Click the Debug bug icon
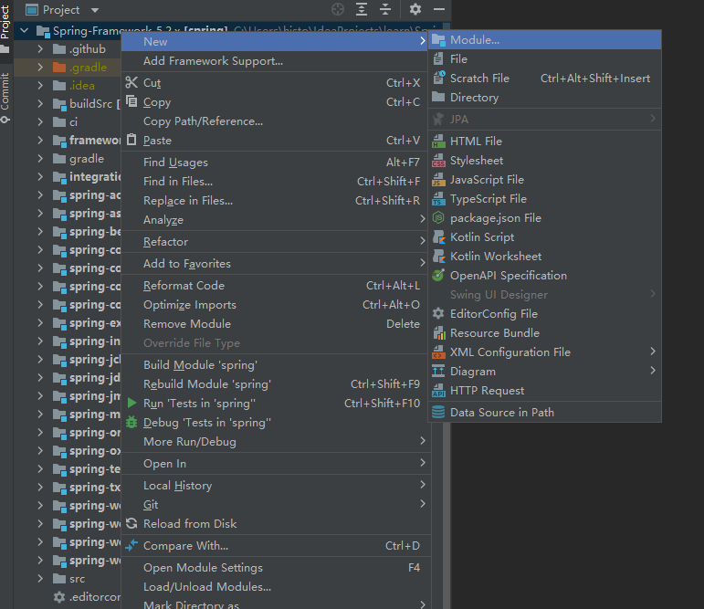 (131, 422)
